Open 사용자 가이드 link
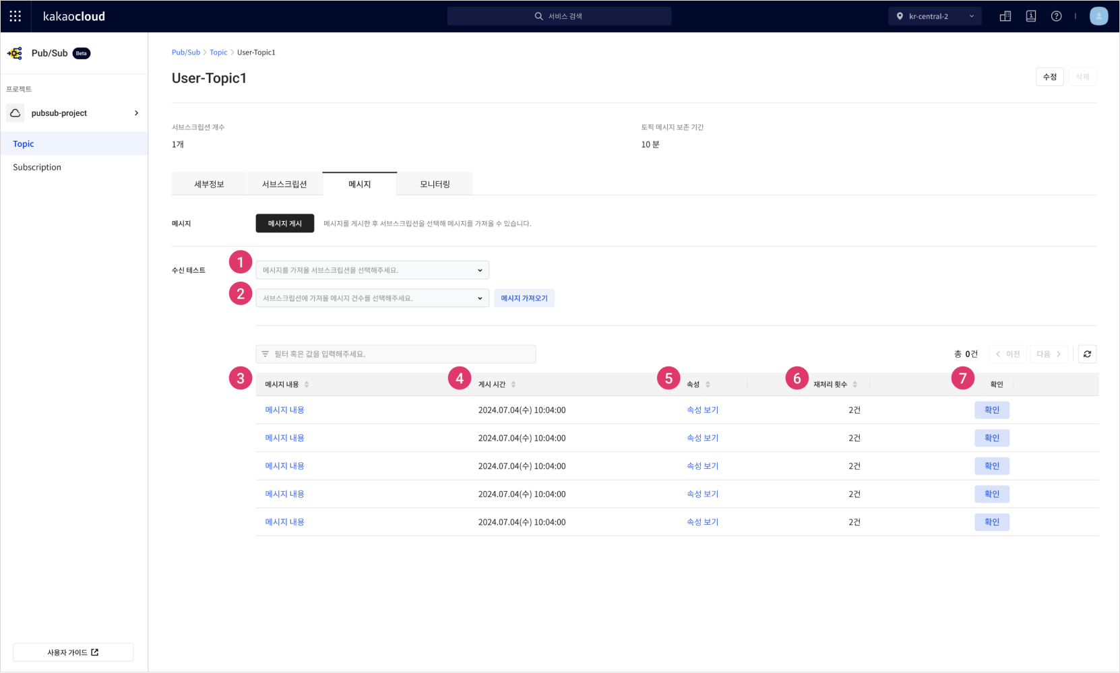The width and height of the screenshot is (1120, 673). (73, 652)
